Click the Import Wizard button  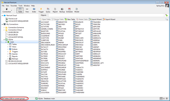(95, 19)
